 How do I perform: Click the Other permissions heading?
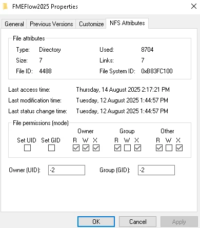tap(167, 131)
